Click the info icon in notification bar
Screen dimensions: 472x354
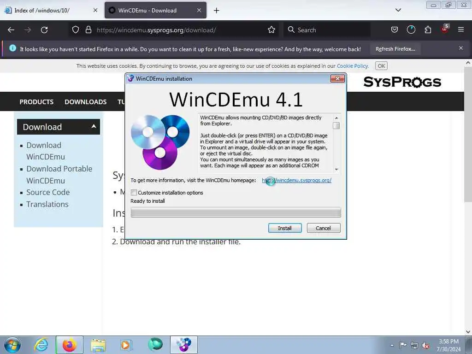(12, 48)
